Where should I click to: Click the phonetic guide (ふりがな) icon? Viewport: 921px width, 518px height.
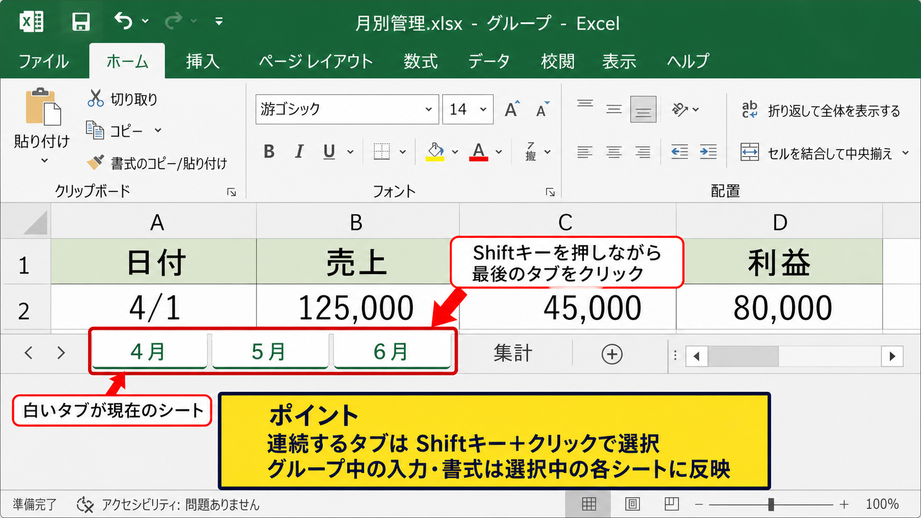coord(530,151)
